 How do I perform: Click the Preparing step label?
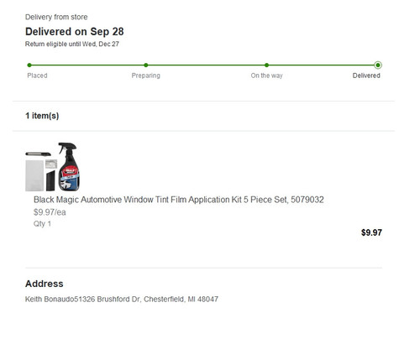point(146,76)
